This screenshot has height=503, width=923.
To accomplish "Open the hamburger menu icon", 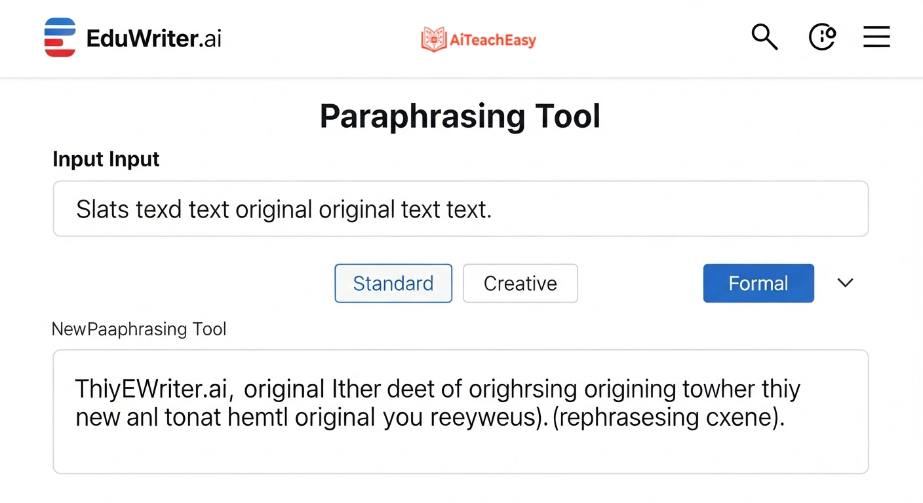I will [x=876, y=37].
